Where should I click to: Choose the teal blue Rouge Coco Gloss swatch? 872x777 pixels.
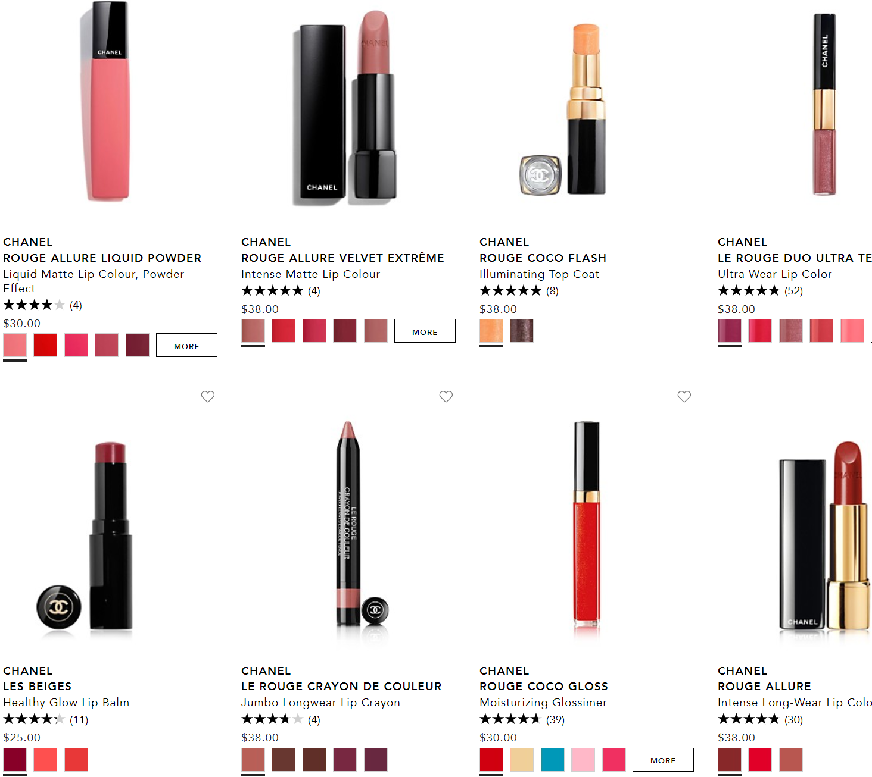[x=553, y=760]
